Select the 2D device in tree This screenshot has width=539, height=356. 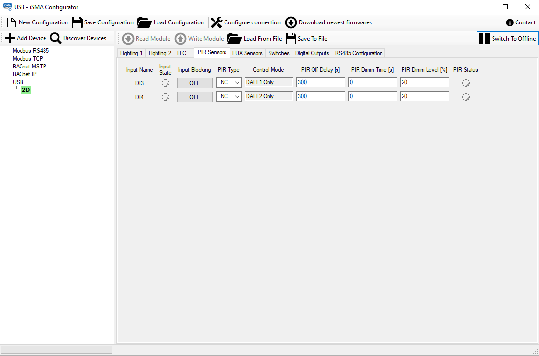26,90
